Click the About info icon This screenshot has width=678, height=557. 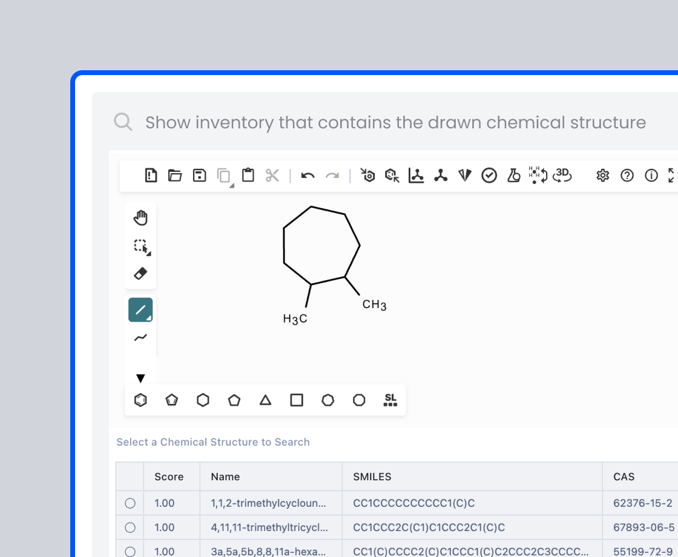(x=651, y=175)
